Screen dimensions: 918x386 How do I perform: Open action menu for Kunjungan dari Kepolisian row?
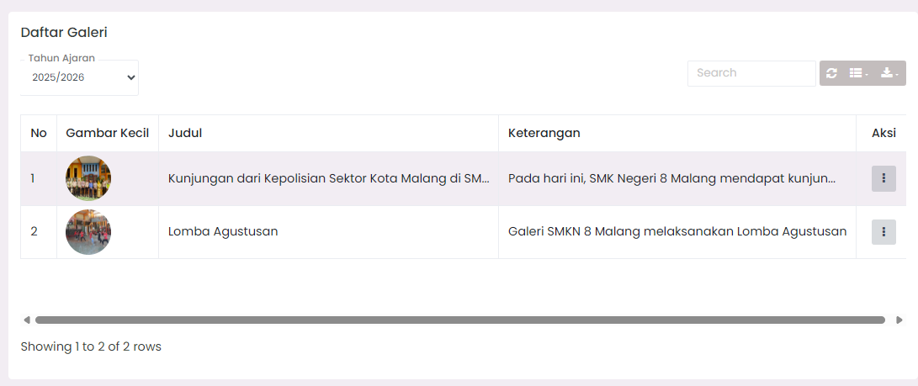(884, 178)
